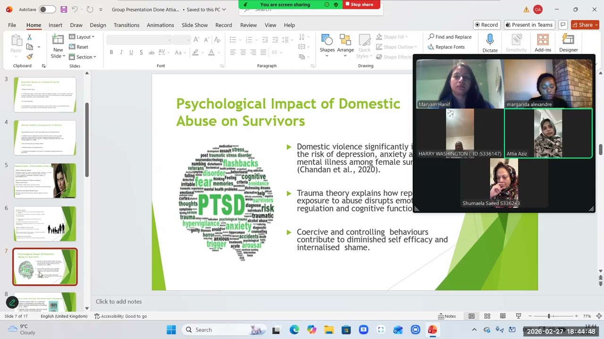604x339 pixels.
Task: Toggle Underline formatting
Action: pyautogui.click(x=131, y=52)
